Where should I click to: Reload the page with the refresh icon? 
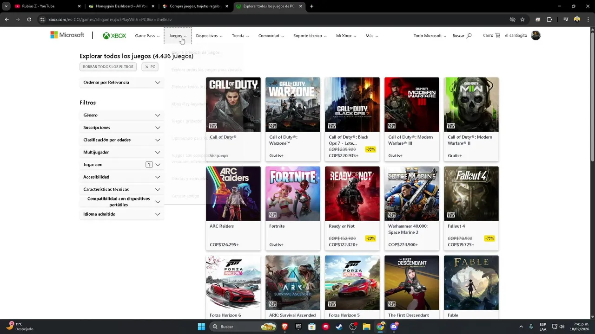click(x=29, y=19)
